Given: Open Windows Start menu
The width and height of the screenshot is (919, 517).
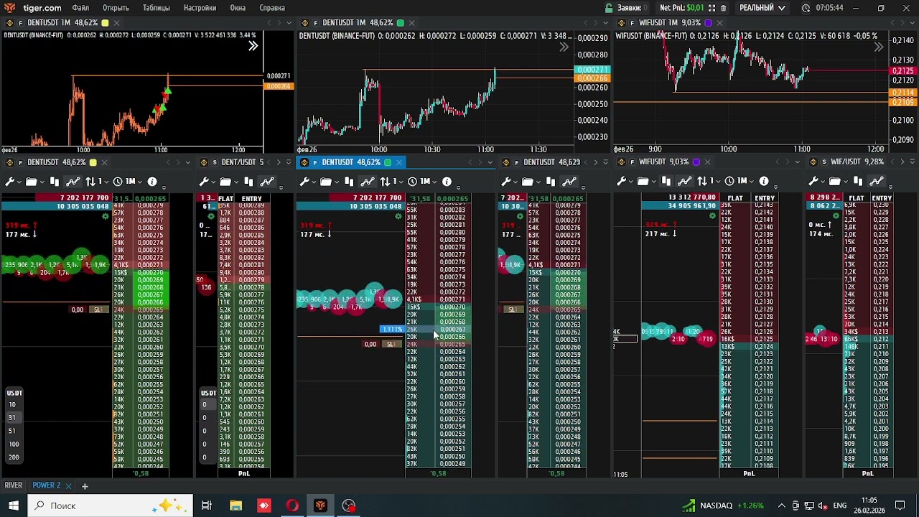Looking at the screenshot, I should tap(14, 506).
